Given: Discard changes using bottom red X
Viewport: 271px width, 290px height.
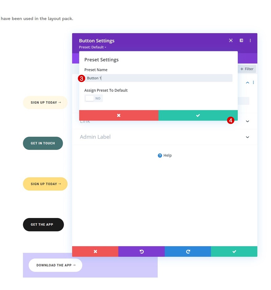Looking at the screenshot, I should pyautogui.click(x=95, y=252).
